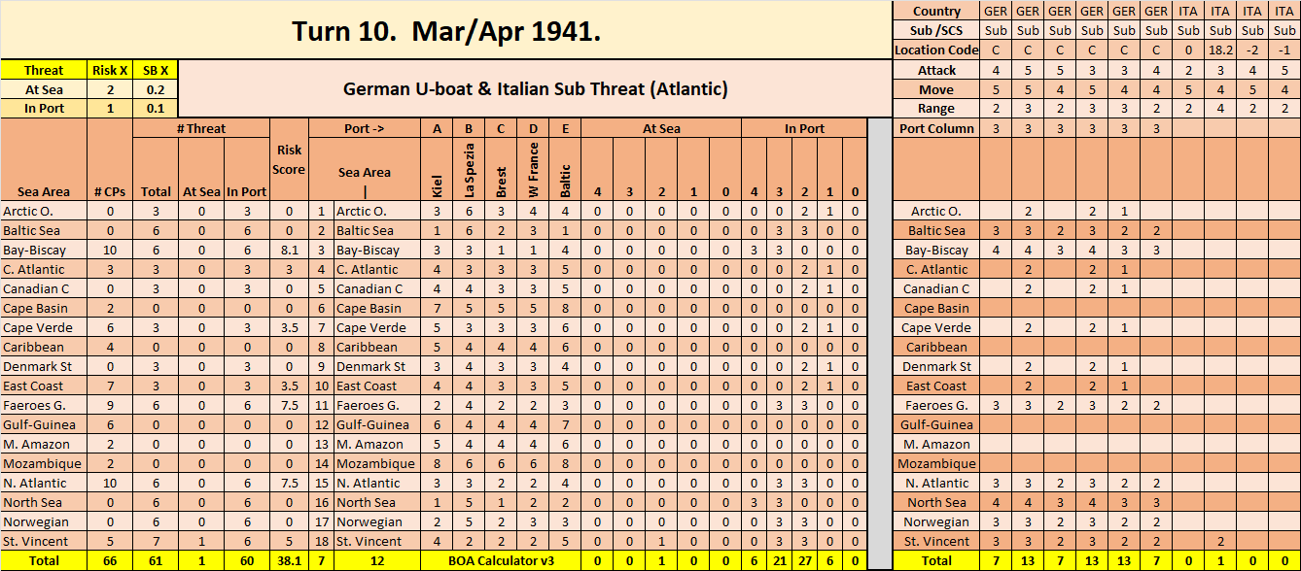The height and width of the screenshot is (571, 1301).
Task: Select the "Location Code" row label
Action: [936, 50]
